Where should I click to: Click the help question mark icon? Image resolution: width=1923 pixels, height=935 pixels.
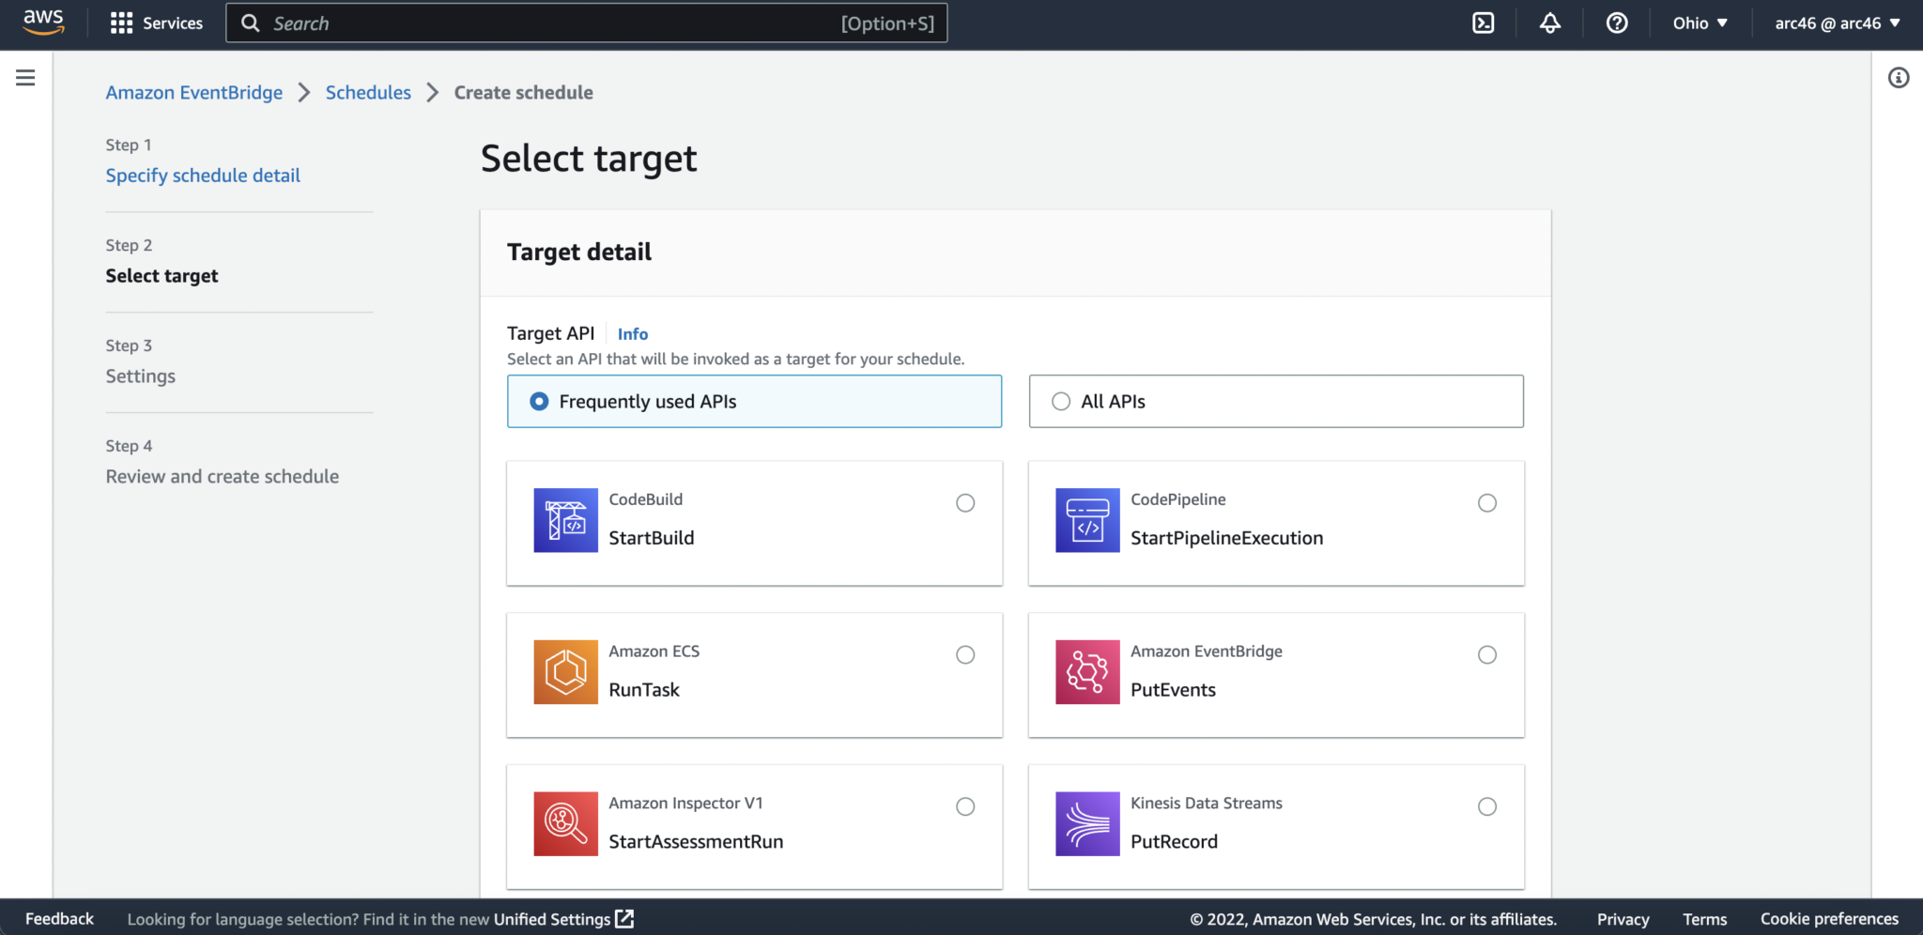[1617, 23]
